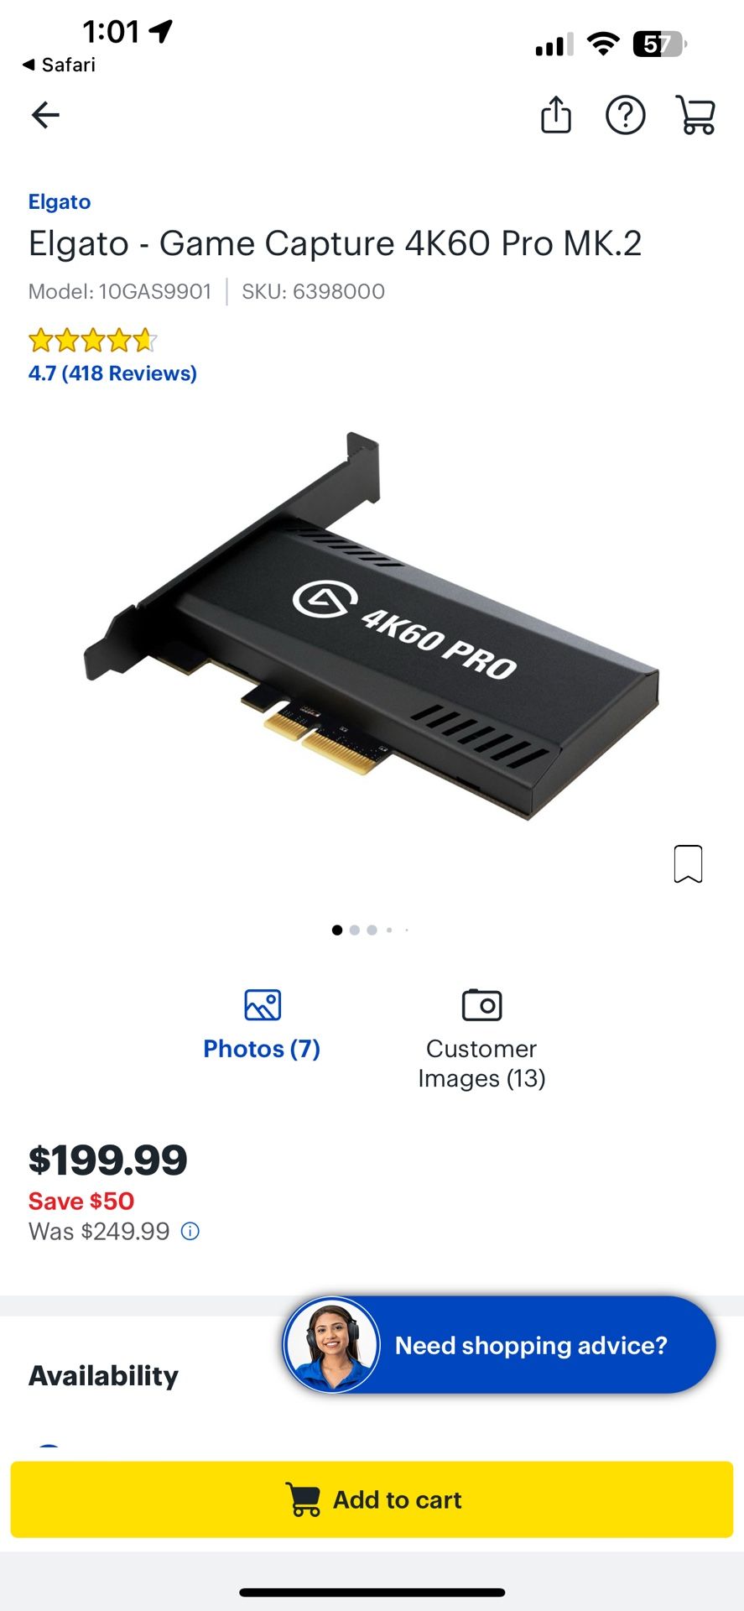Tap the Photos gallery icon

(263, 1004)
